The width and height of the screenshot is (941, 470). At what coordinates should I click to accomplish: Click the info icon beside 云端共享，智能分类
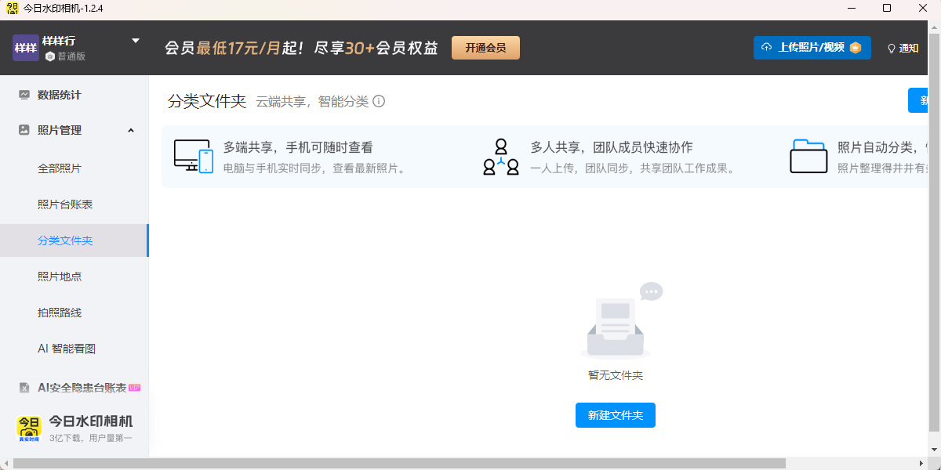click(x=379, y=101)
